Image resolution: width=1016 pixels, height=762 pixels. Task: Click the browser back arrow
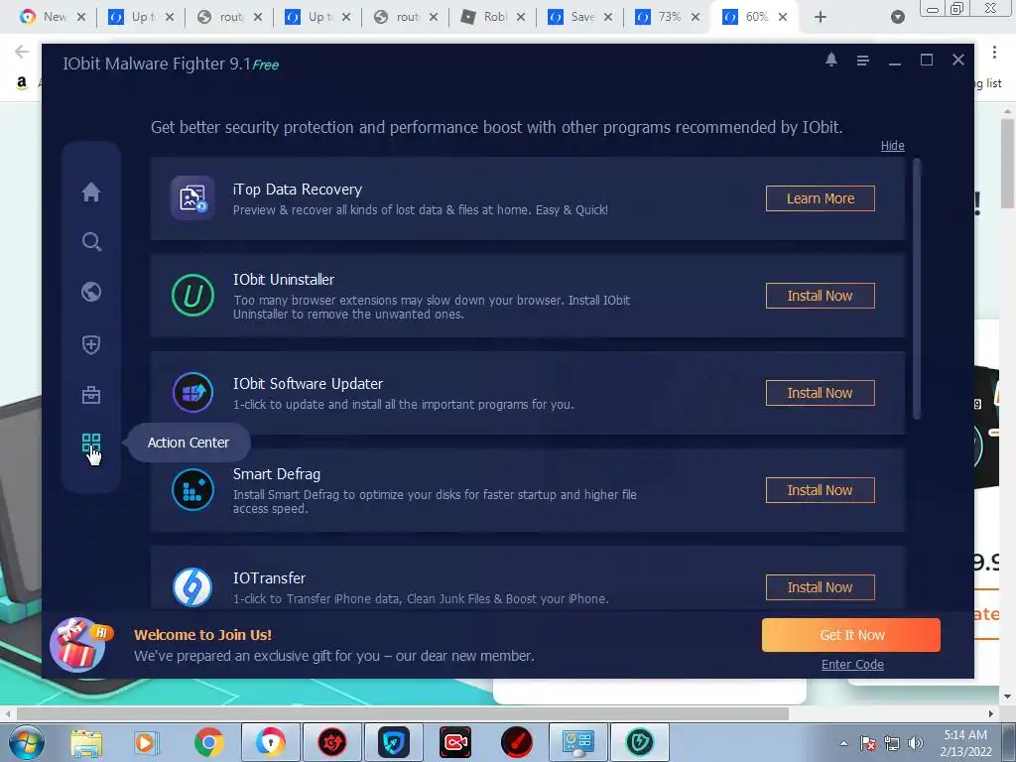(22, 52)
